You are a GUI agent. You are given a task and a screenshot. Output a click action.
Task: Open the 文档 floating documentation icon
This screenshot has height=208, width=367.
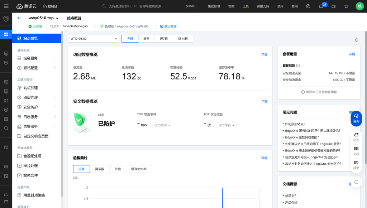(356, 151)
